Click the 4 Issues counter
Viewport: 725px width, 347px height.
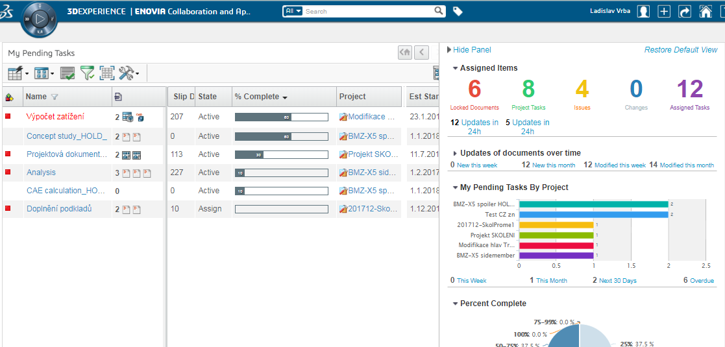(582, 89)
